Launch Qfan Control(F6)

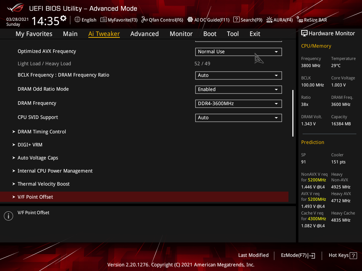162,20
